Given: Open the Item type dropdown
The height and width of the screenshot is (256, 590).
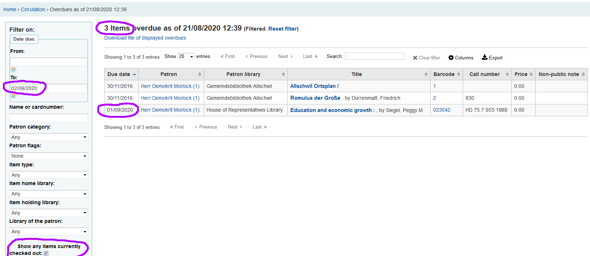Looking at the screenshot, I should pos(49,175).
